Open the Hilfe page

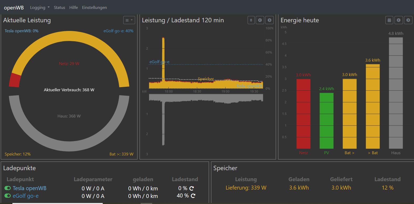(x=74, y=8)
